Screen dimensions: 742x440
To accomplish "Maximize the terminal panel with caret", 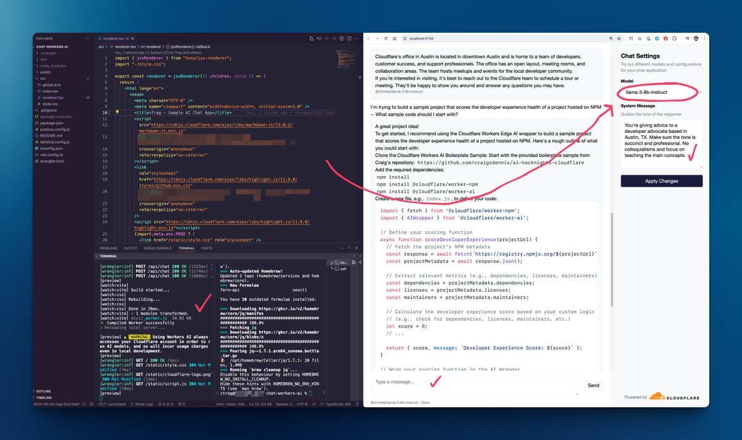I will 349,248.
